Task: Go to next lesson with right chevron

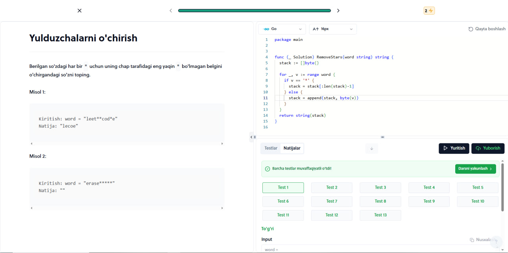Action: click(x=338, y=11)
